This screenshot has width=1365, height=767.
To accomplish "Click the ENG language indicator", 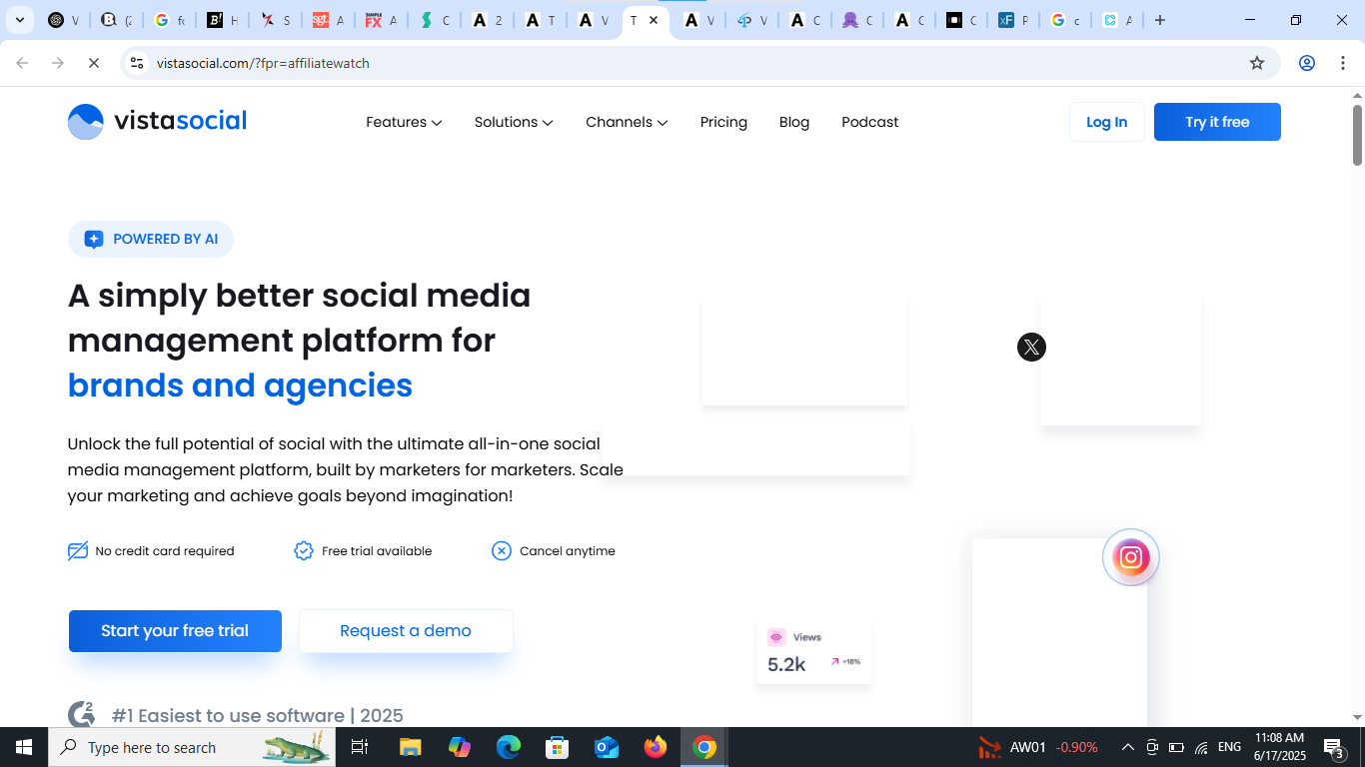I will 1230,747.
